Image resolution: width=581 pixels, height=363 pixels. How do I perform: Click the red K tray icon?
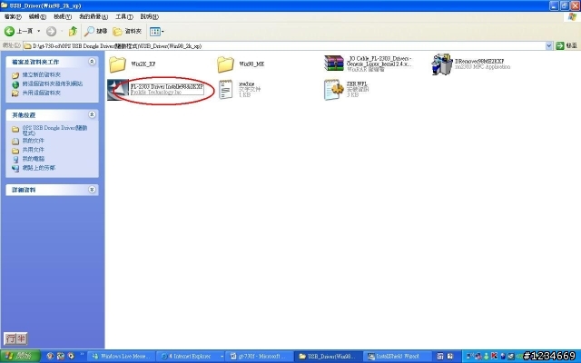(494, 357)
